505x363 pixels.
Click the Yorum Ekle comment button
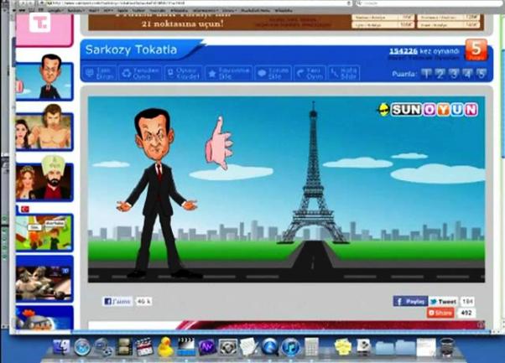click(x=273, y=74)
